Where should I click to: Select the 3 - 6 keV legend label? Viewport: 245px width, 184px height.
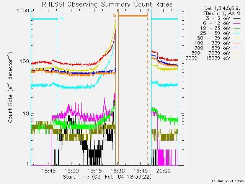click(x=218, y=18)
